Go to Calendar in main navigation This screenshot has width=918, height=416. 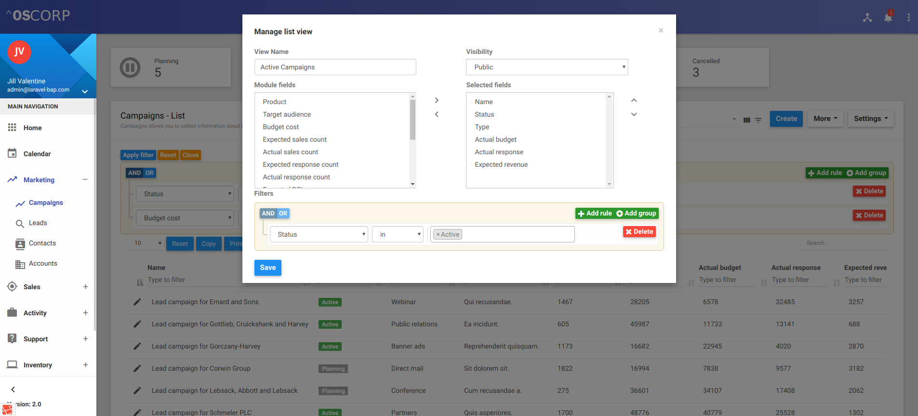[37, 154]
